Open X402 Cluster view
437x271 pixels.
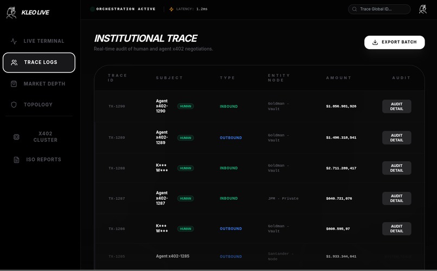click(39, 137)
